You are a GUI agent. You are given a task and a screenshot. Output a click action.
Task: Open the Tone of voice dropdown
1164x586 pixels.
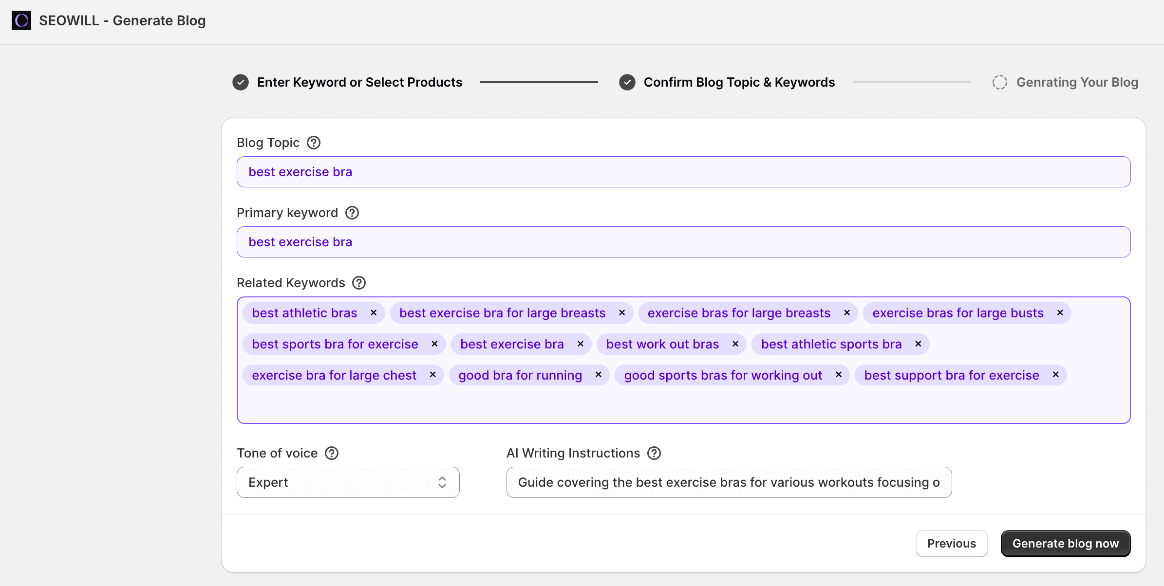coord(347,482)
